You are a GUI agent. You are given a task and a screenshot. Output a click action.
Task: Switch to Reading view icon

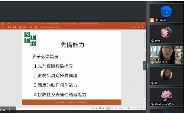[116, 108]
